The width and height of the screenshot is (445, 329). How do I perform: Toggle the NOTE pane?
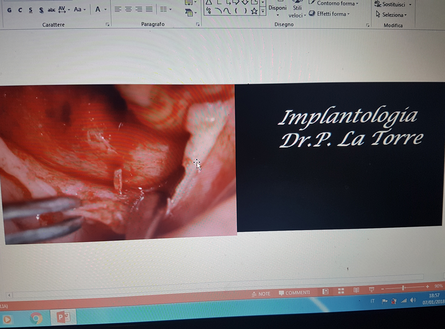261,294
